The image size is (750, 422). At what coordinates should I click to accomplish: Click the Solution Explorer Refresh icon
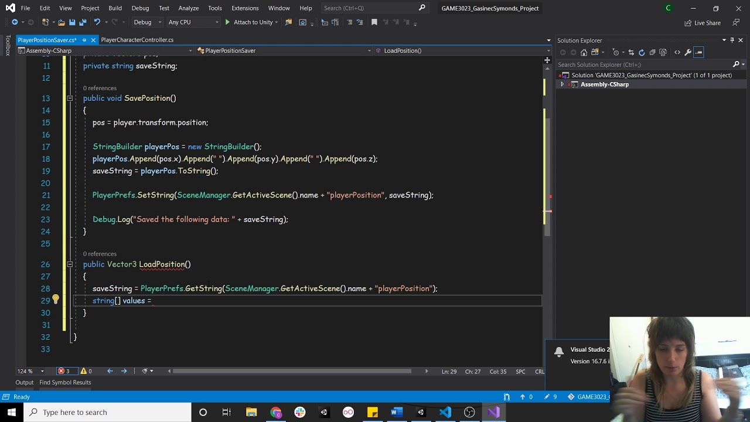[642, 52]
